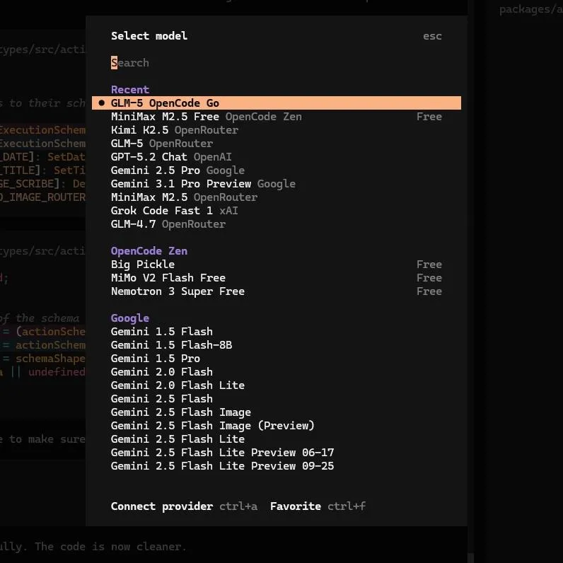Select Gemini 2.5 Flash Image
The image size is (563, 563).
(277, 412)
